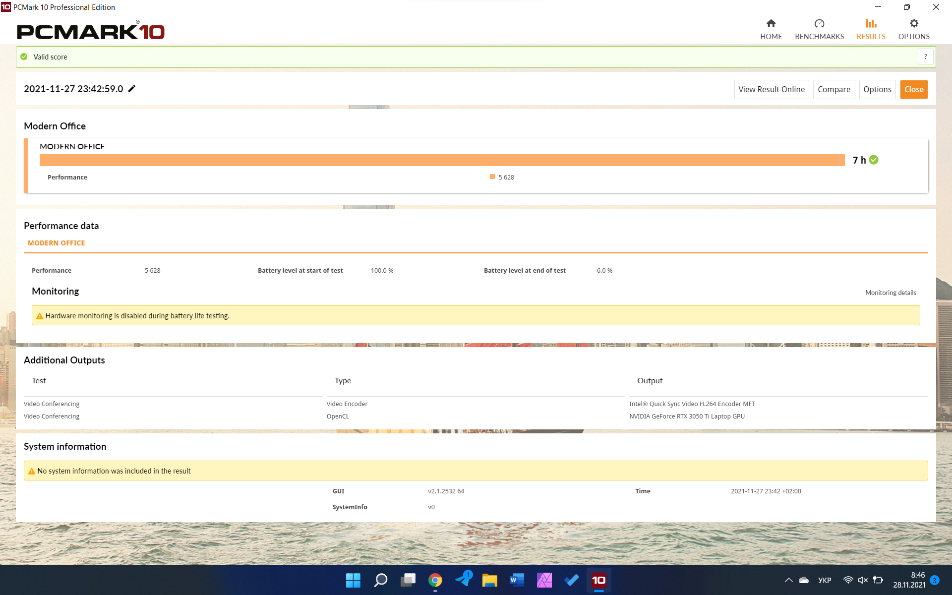This screenshot has width=952, height=595.
Task: Show hidden tray icons chevron
Action: click(788, 580)
